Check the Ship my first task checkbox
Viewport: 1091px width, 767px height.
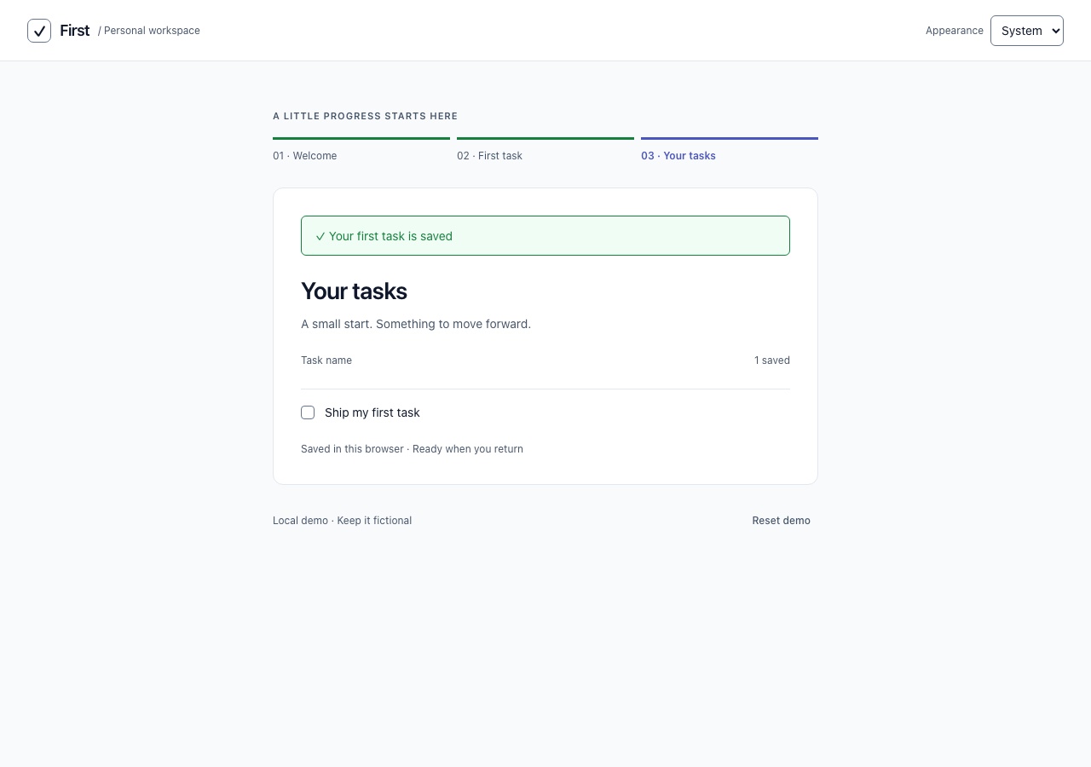pos(308,412)
